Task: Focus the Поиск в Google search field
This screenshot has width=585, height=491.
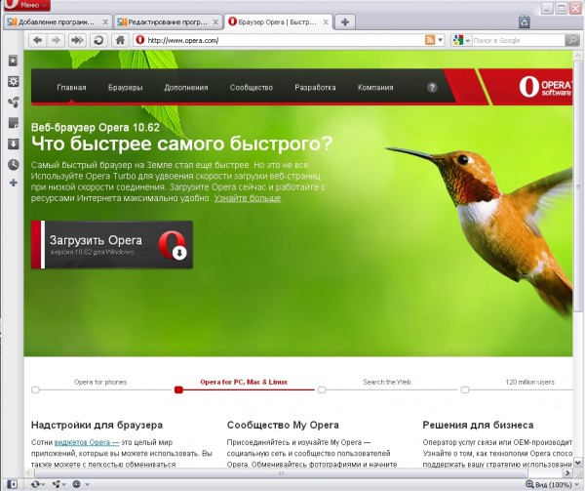Action: pyautogui.click(x=519, y=40)
